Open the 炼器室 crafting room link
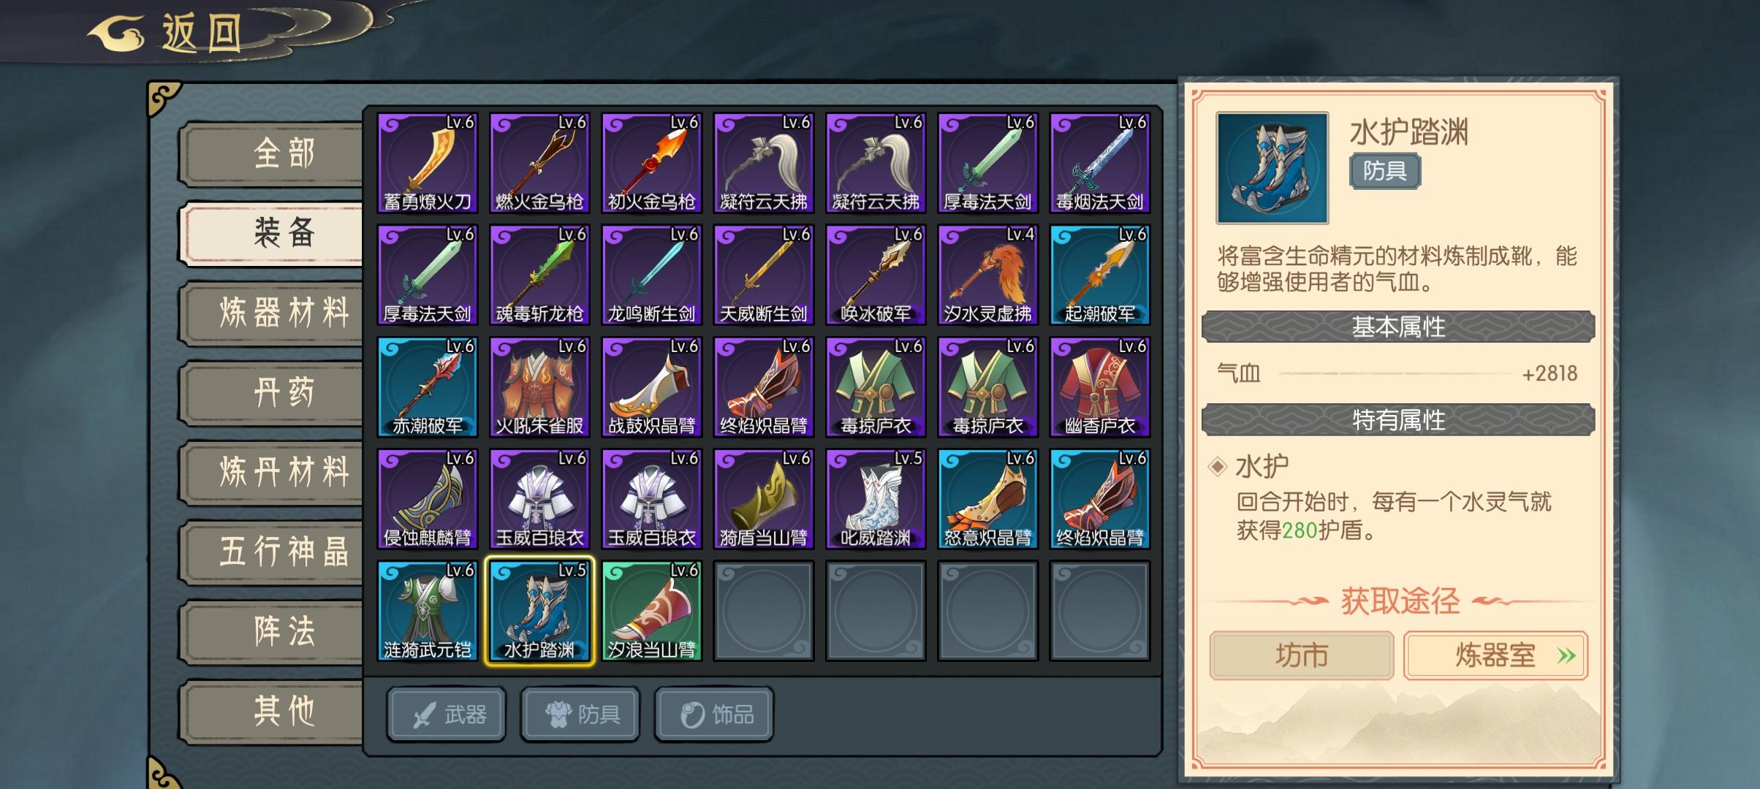 (1495, 655)
